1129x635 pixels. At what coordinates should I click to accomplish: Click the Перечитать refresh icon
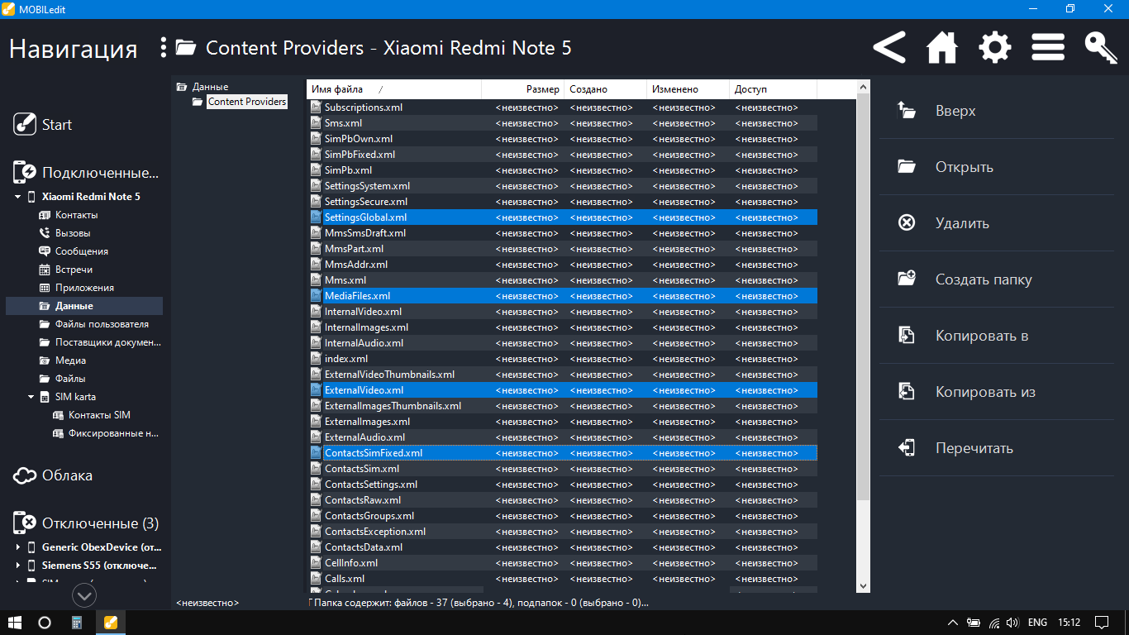(x=907, y=447)
